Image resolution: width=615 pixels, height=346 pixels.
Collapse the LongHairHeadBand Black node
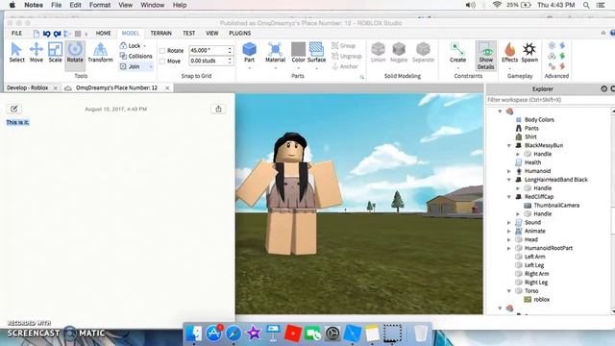(x=509, y=180)
